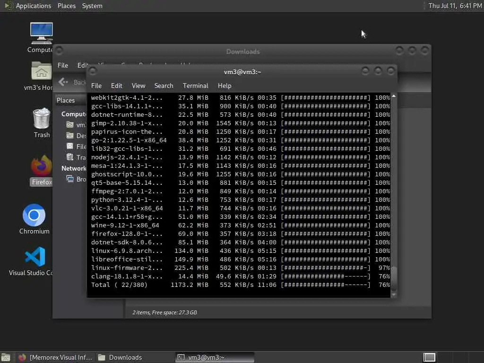Click the firefox-128.0-1 download line
The height and width of the screenshot is (363, 484).
[241, 233]
